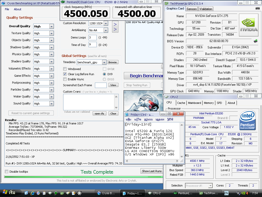
Task: Click the Show Last Runs button
Action: click(152, 171)
